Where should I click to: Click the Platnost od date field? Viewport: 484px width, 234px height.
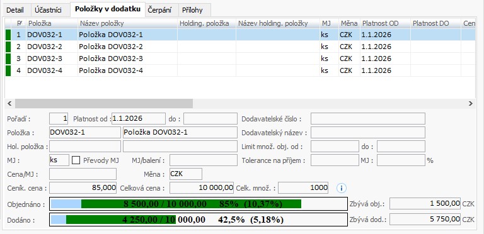pyautogui.click(x=139, y=118)
